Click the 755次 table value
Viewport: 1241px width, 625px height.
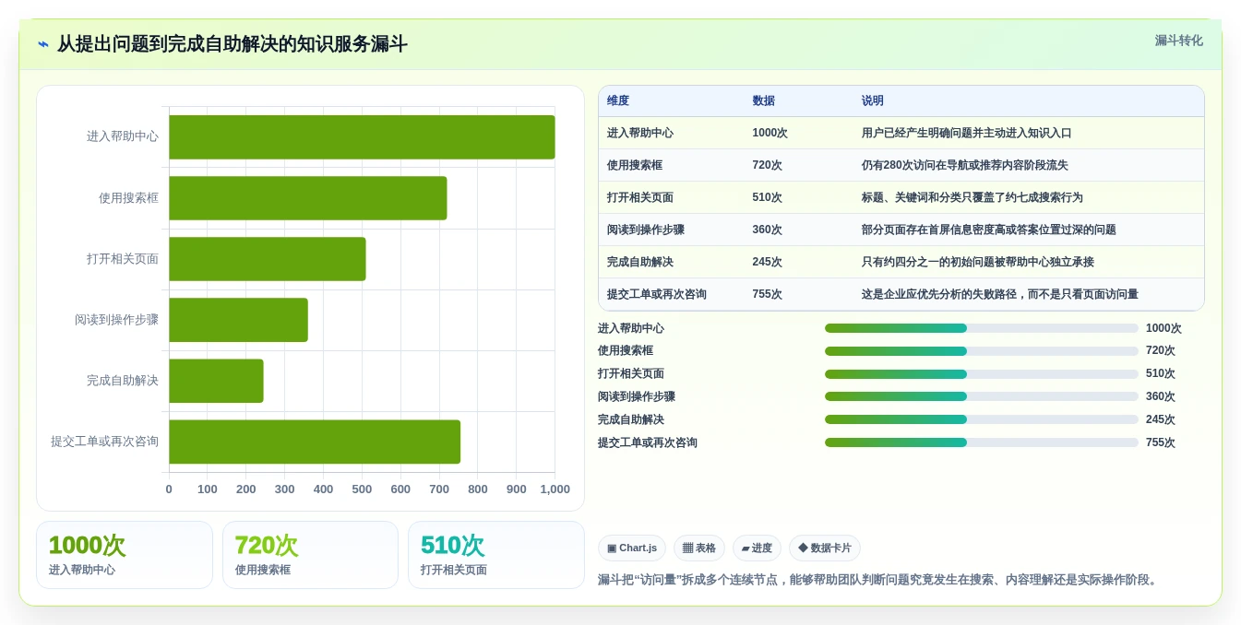coord(768,294)
